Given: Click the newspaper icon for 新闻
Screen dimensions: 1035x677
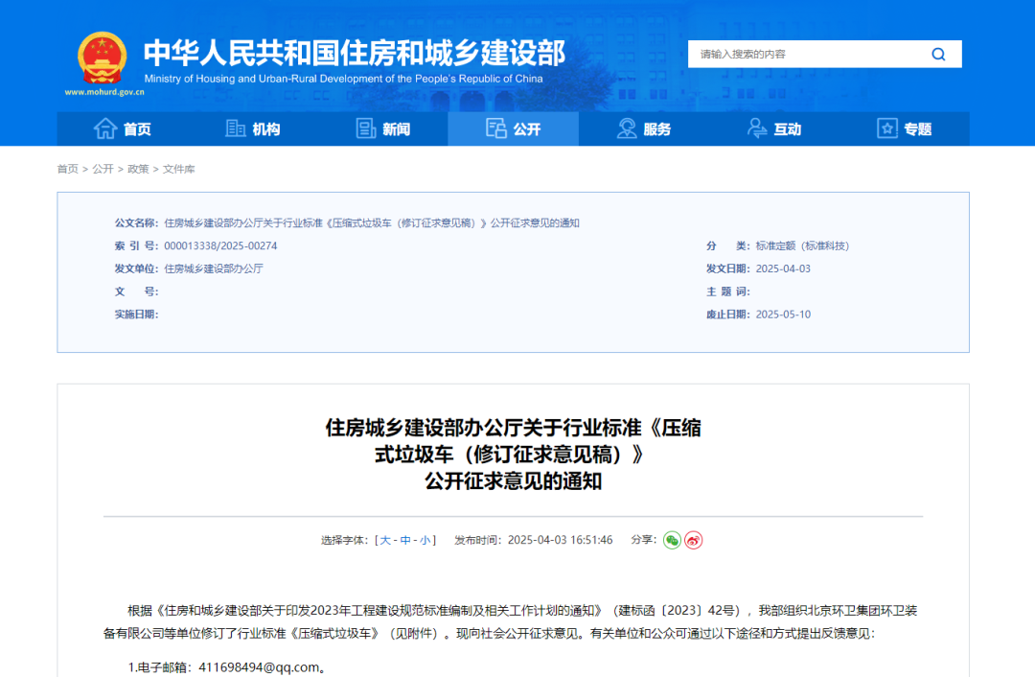Looking at the screenshot, I should click(365, 128).
